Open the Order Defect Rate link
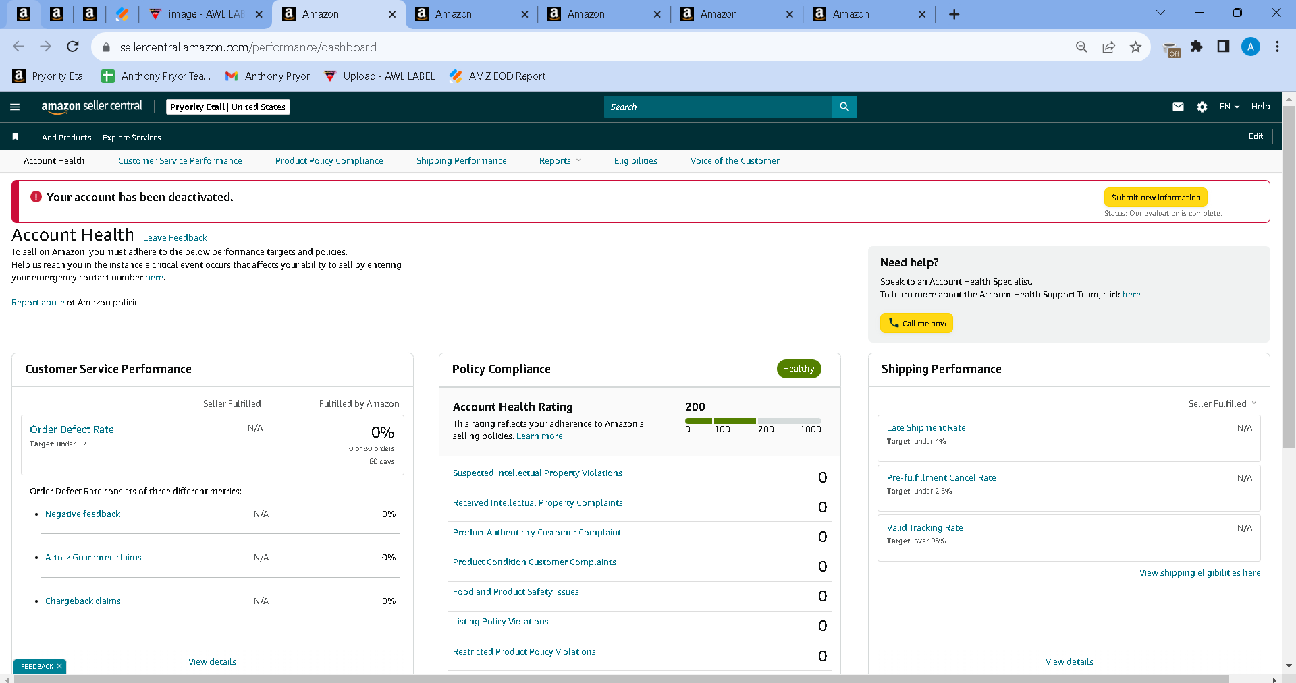 click(x=72, y=429)
